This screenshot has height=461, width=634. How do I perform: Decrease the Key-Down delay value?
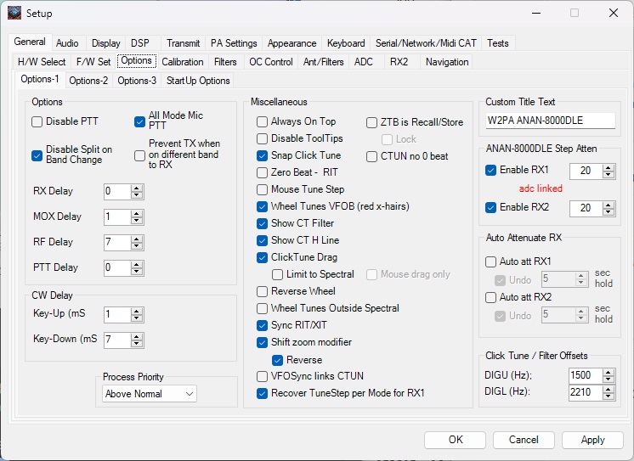(137, 344)
